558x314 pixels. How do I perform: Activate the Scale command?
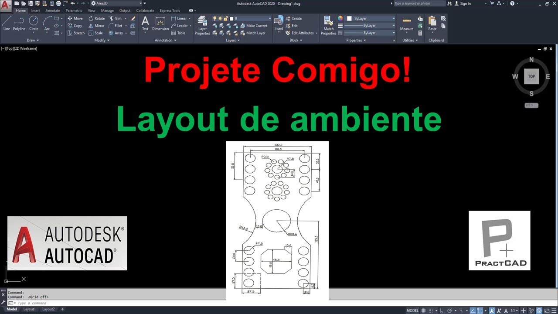tap(95, 33)
